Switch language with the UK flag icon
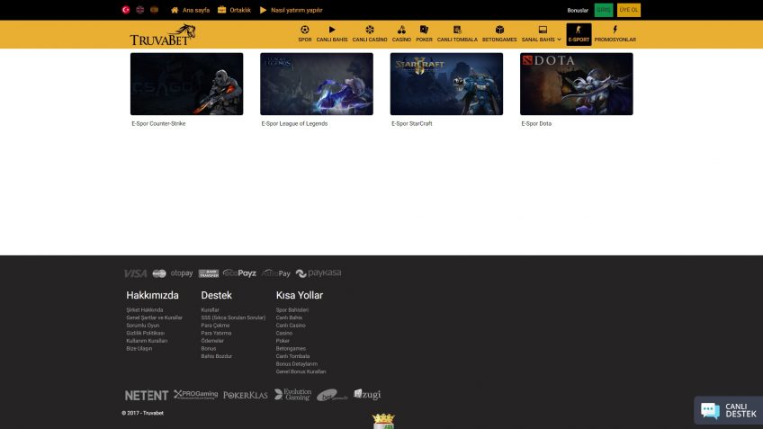 click(x=139, y=10)
